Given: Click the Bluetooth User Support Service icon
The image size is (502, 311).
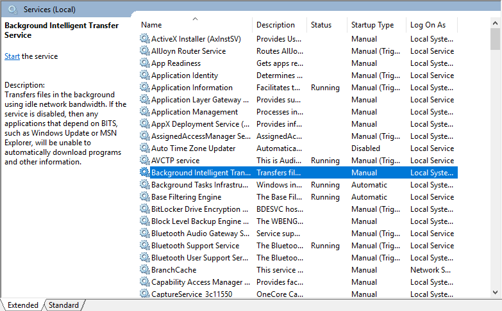Looking at the screenshot, I should coord(145,257).
